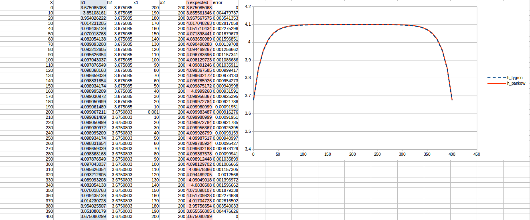
Task: Click the 'x1' header cell
Action: pyautogui.click(x=146, y=2)
